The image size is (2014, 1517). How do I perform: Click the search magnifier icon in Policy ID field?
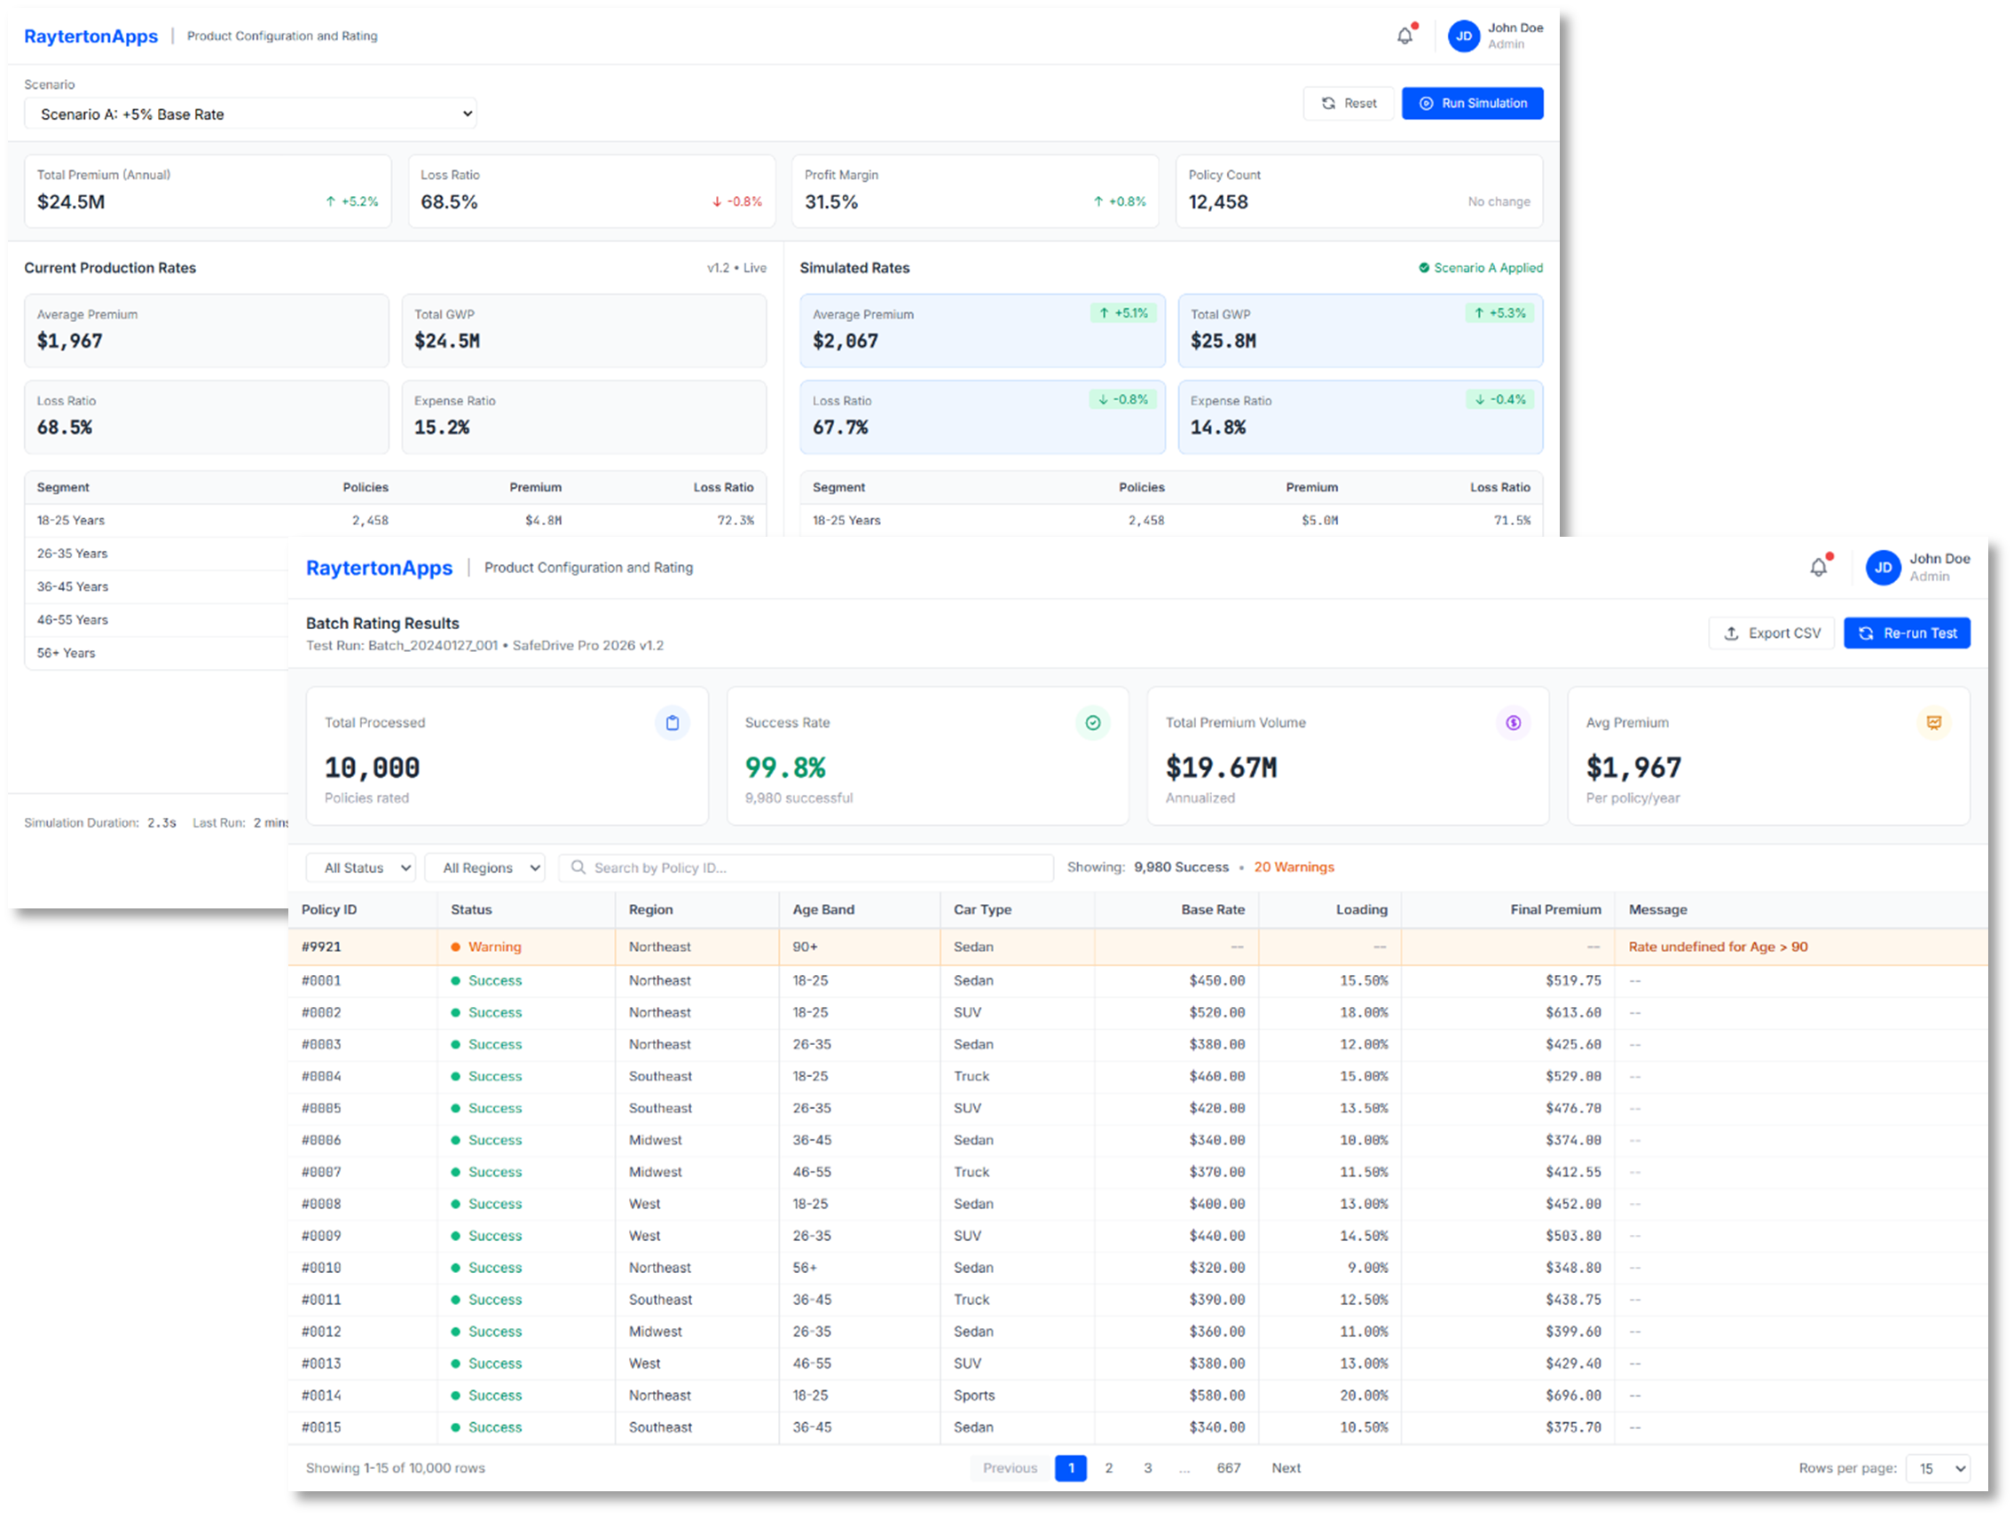578,868
